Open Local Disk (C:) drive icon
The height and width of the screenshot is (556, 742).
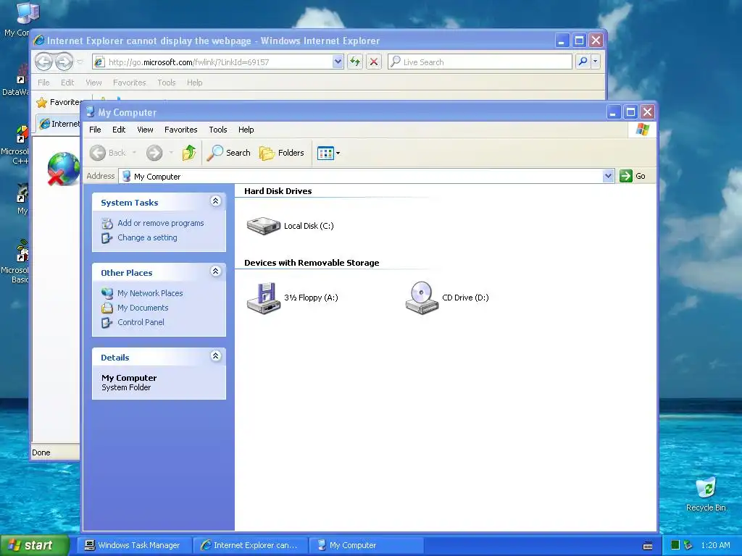pos(264,226)
